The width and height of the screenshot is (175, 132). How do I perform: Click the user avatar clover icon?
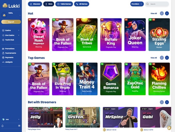coord(4,15)
